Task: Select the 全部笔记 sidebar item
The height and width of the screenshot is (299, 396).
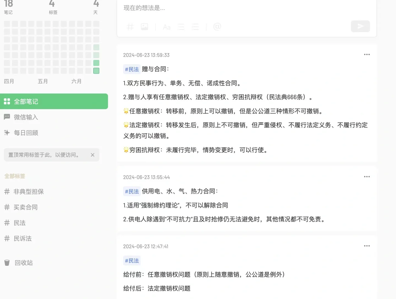Action: pyautogui.click(x=54, y=101)
